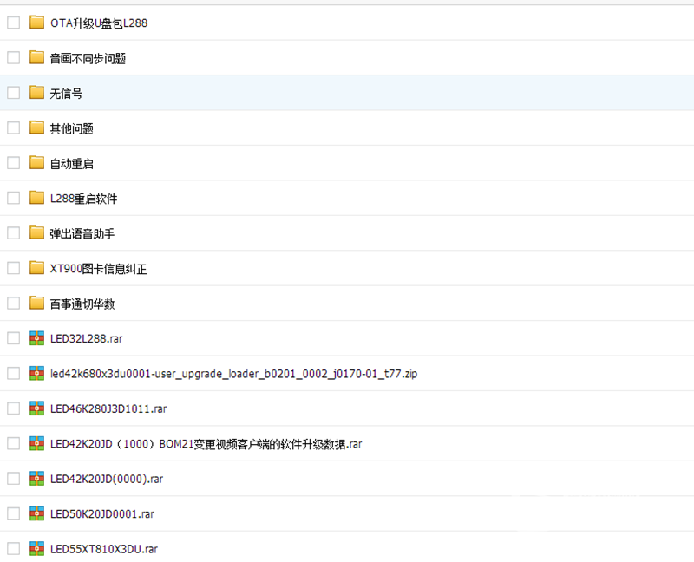Check the 弹出语音助手 row checkbox

coord(14,232)
